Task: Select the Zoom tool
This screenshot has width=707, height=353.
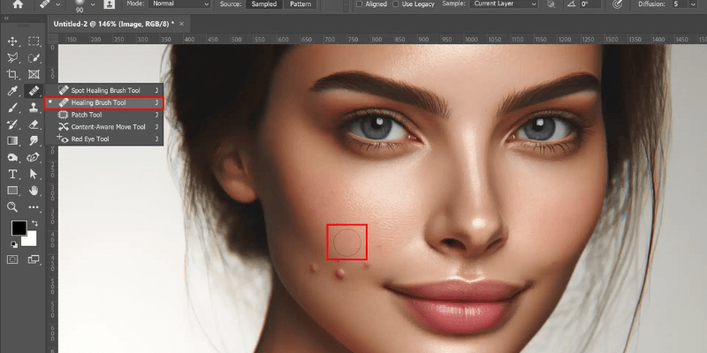Action: point(13,207)
